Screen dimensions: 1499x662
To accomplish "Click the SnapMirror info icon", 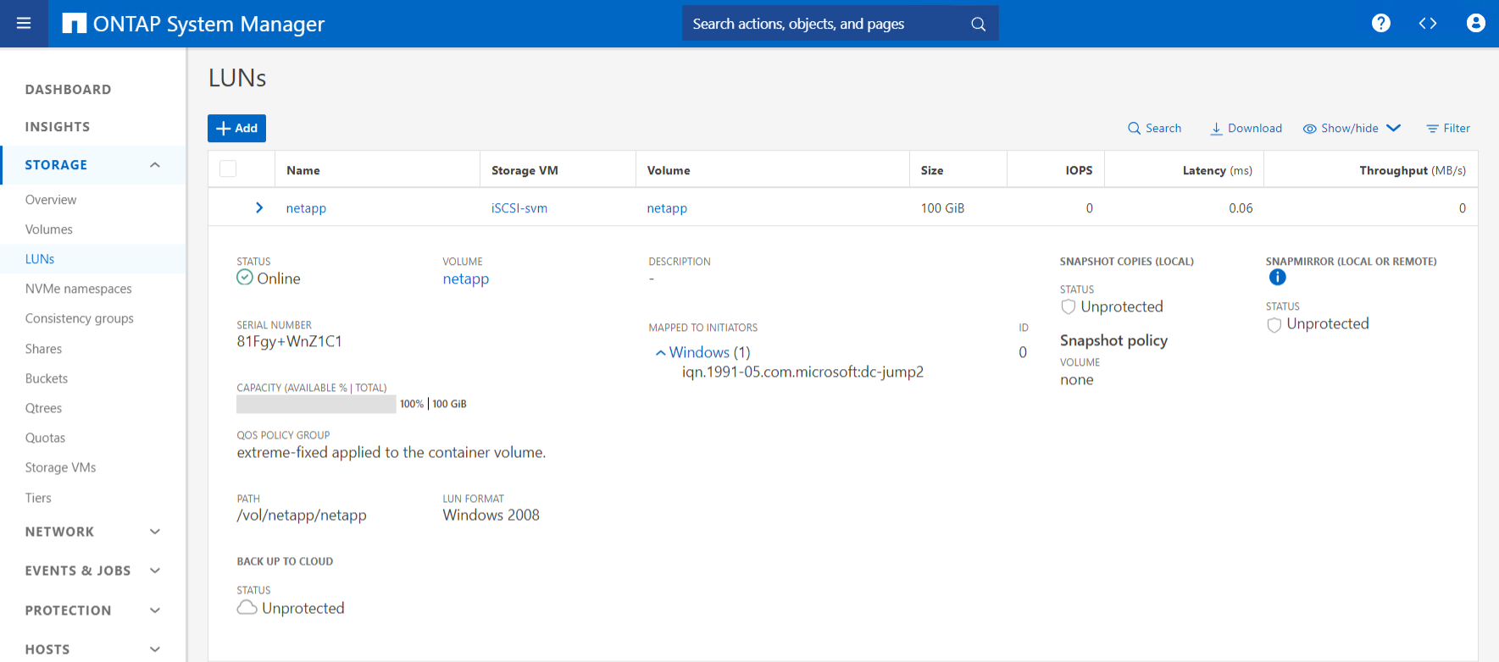I will point(1277,277).
